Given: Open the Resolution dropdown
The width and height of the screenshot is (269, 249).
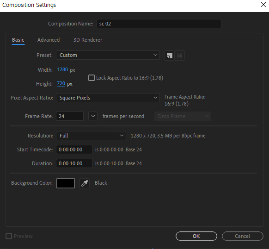Looking at the screenshot, I should 91,136.
